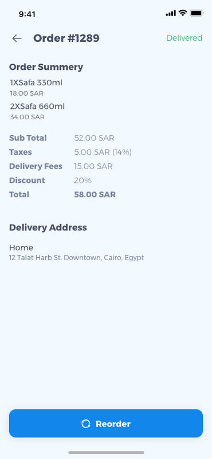Tap the Sub Total 52.00 SAR value
Viewport: 212px width, 459px height.
pyautogui.click(x=94, y=138)
